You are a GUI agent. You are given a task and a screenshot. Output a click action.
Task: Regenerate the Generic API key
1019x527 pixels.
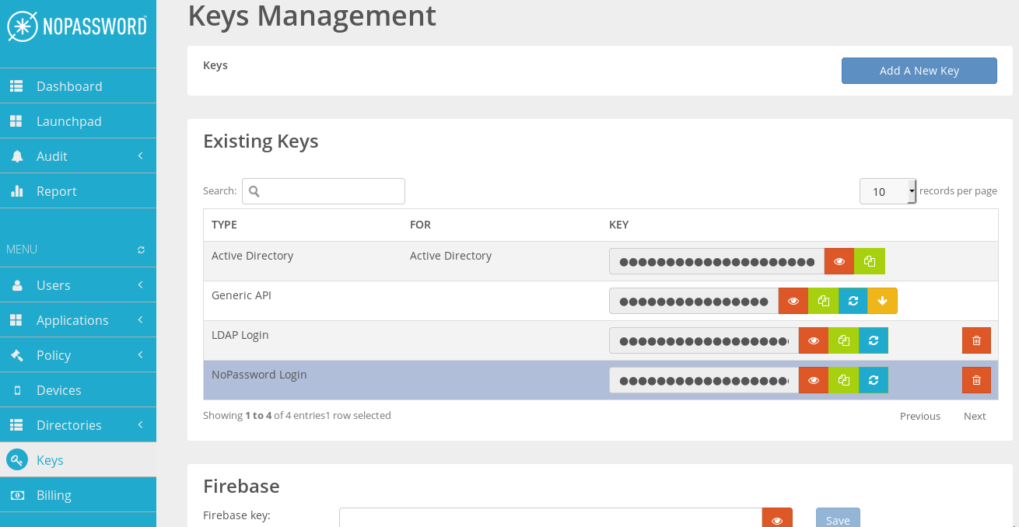853,301
